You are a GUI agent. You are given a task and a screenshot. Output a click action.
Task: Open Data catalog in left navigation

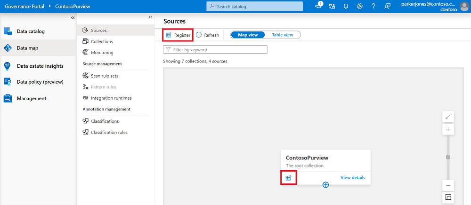pos(31,32)
